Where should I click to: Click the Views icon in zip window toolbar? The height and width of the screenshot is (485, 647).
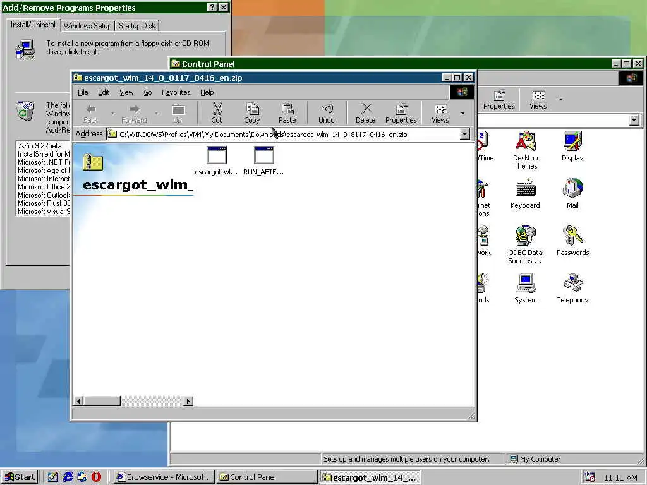(x=440, y=113)
